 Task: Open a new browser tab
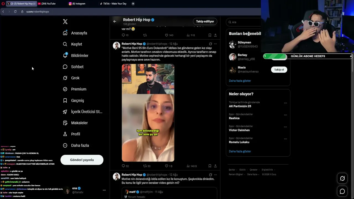[x=133, y=4]
